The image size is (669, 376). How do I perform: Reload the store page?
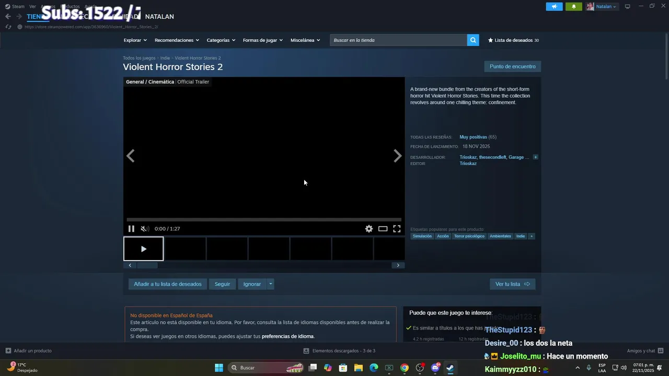pyautogui.click(x=8, y=27)
